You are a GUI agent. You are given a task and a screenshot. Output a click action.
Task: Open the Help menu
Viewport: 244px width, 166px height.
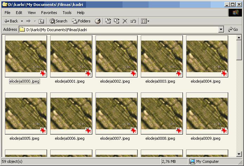[81, 13]
